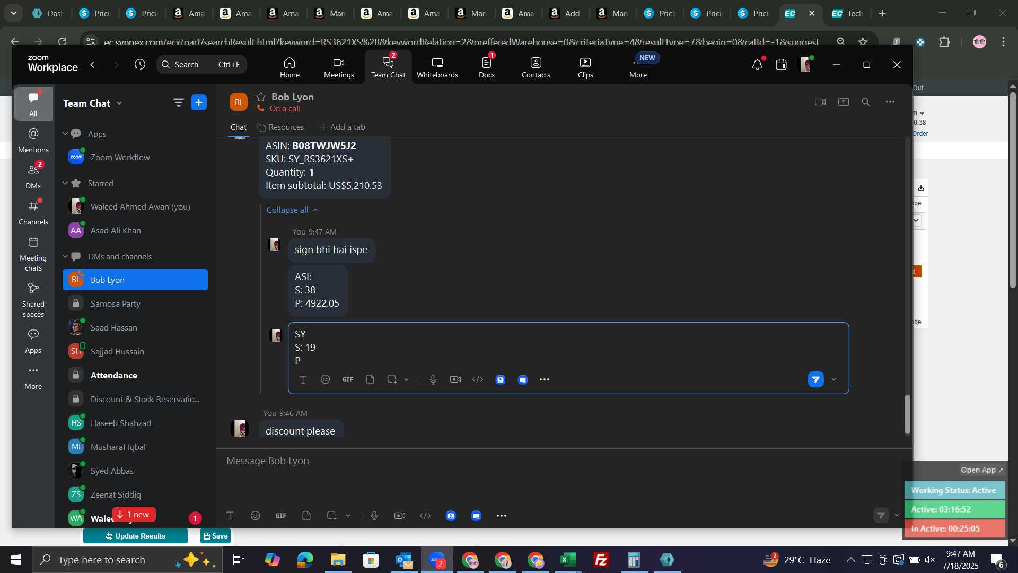Open the Asad Ali Khan chat

pyautogui.click(x=135, y=230)
